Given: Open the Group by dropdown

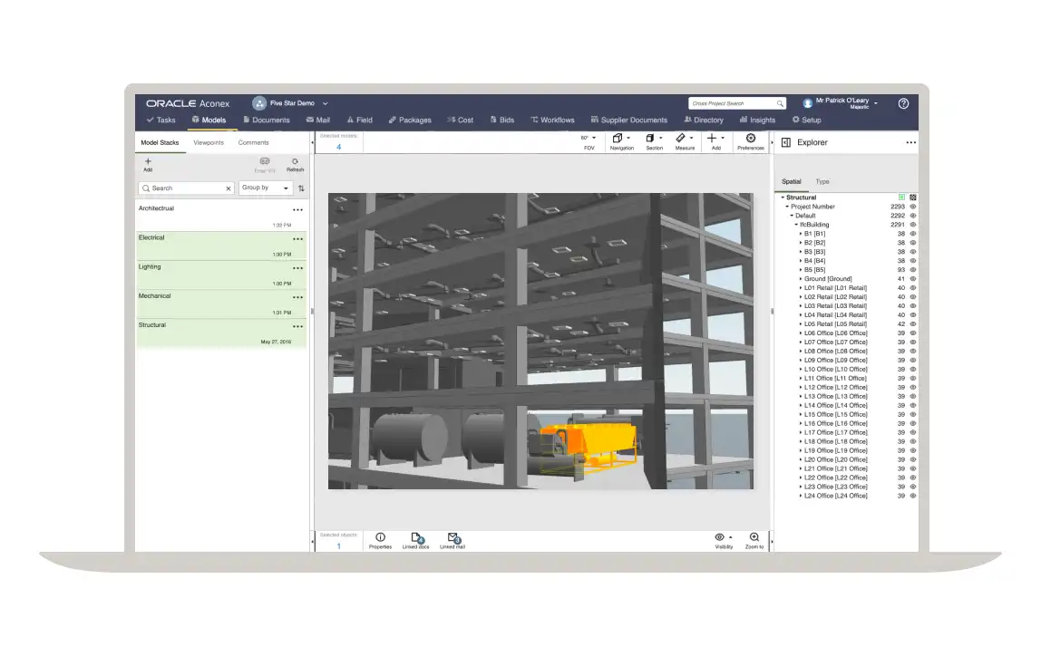Looking at the screenshot, I should (x=265, y=188).
